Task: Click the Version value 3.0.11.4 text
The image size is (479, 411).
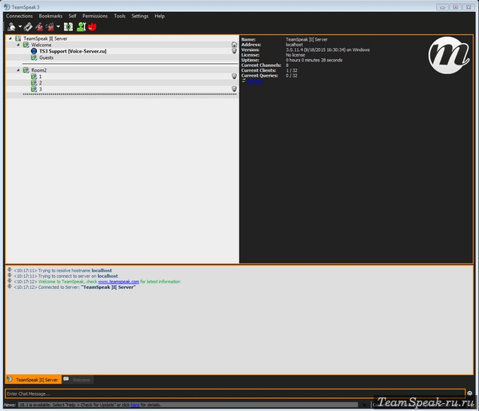Action: pos(327,49)
